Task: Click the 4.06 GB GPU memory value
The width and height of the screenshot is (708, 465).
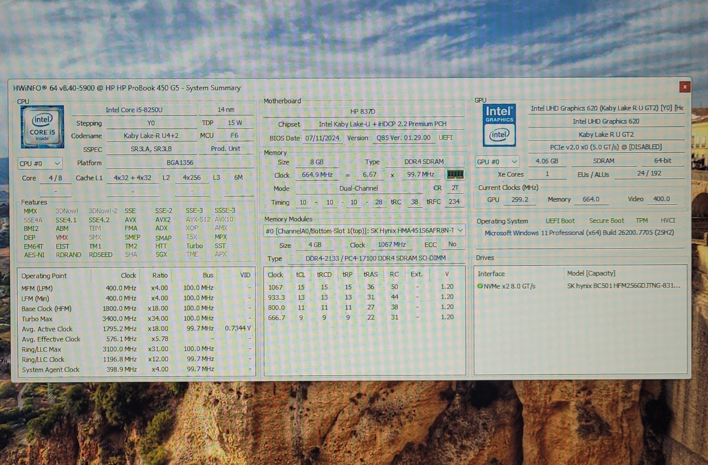Action: (x=547, y=161)
